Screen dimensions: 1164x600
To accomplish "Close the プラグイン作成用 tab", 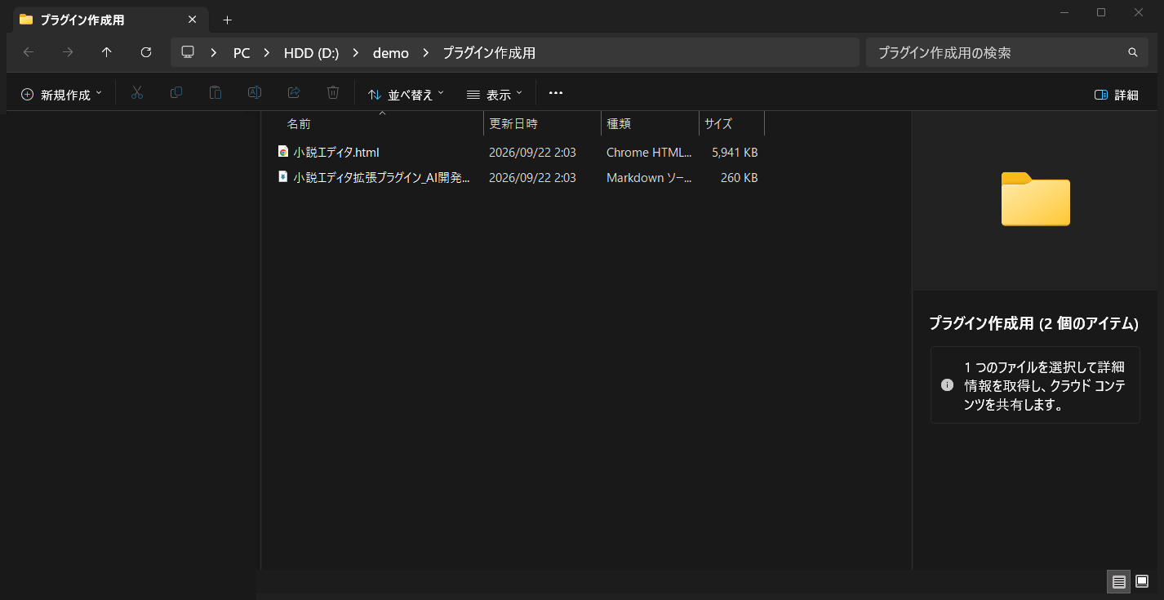I will (193, 20).
